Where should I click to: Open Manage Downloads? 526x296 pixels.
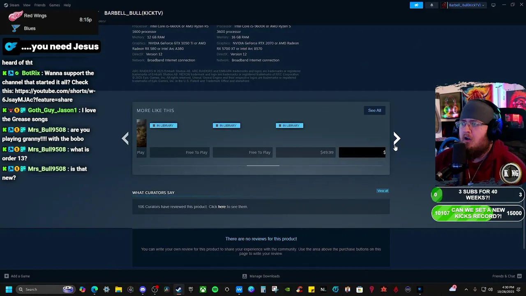261,276
